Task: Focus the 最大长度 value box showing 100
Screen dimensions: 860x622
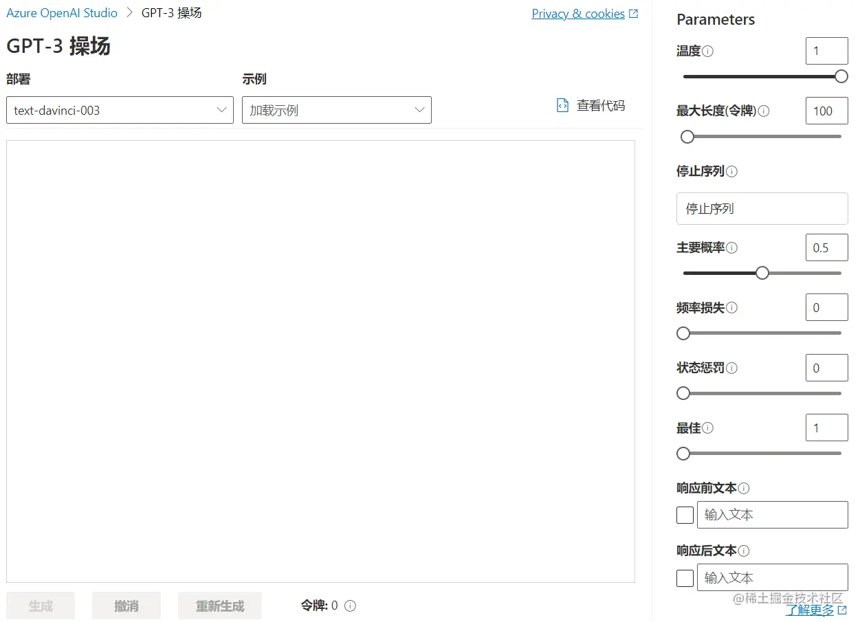Action: pos(827,111)
